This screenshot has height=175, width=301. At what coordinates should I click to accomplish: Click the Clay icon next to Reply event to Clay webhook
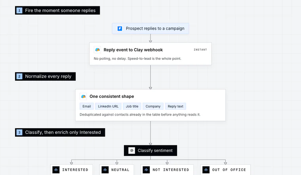pos(97,50)
